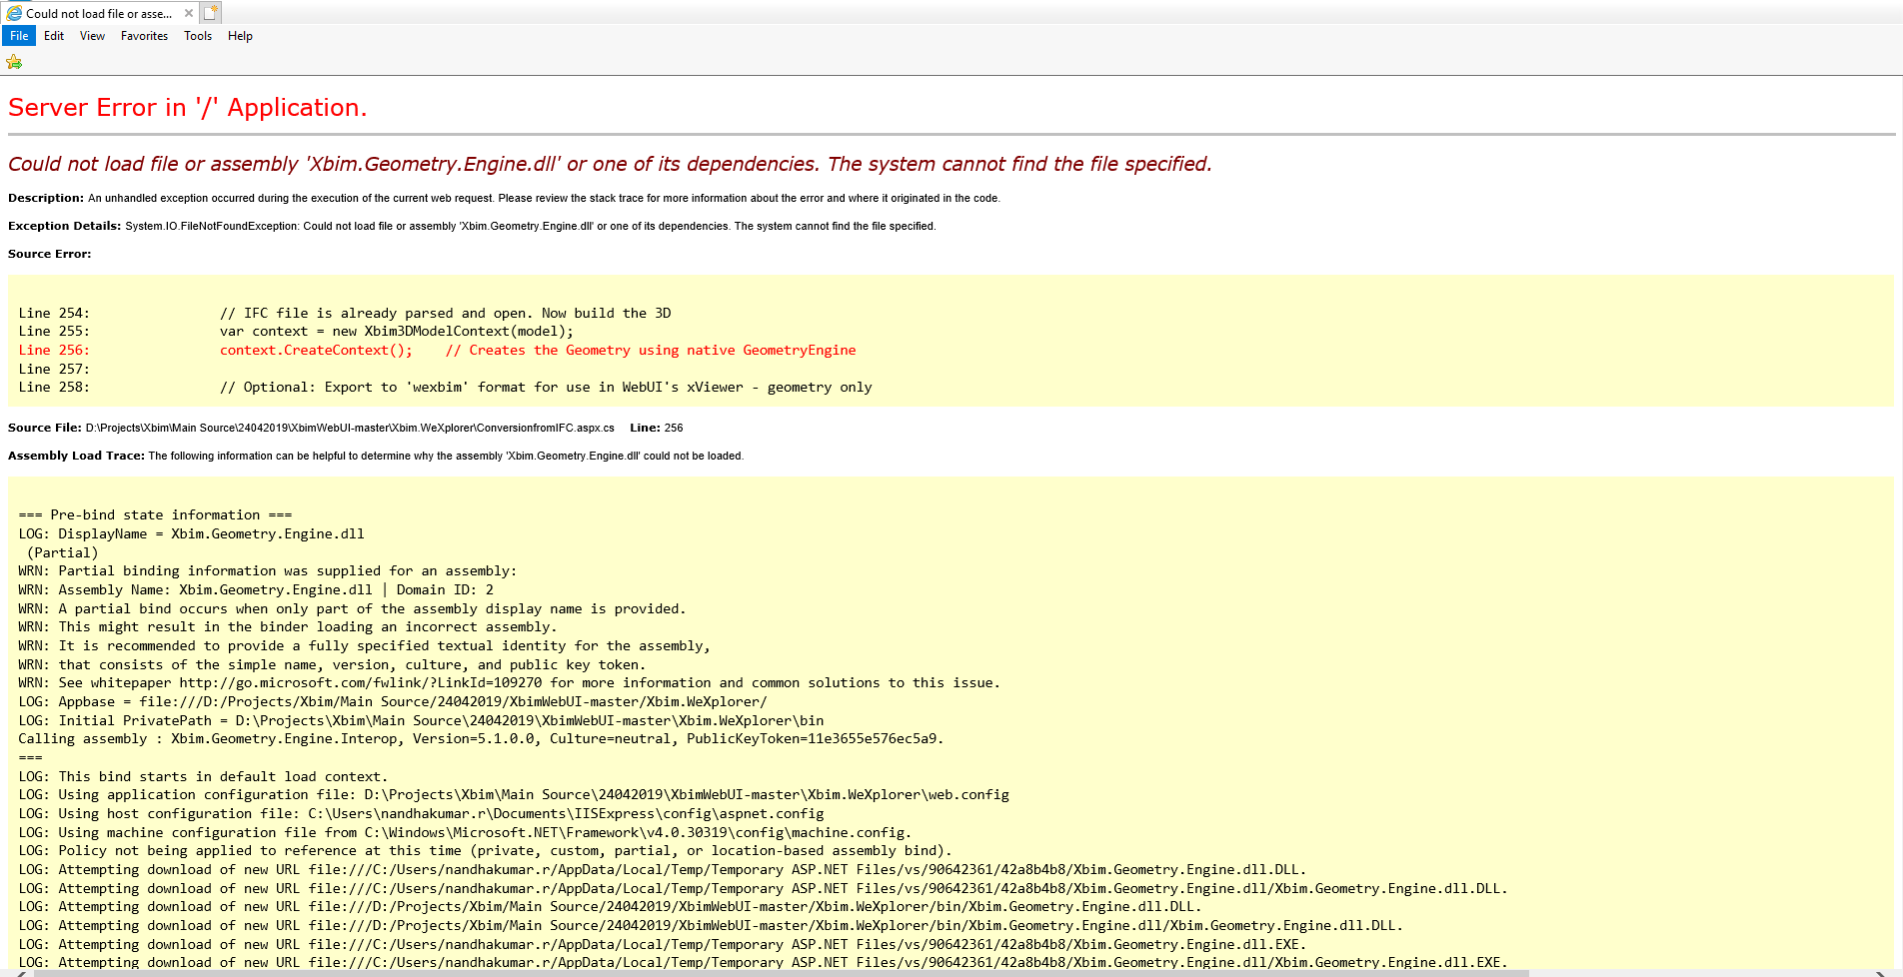The image size is (1903, 977).
Task: Open the View menu
Action: (x=92, y=36)
